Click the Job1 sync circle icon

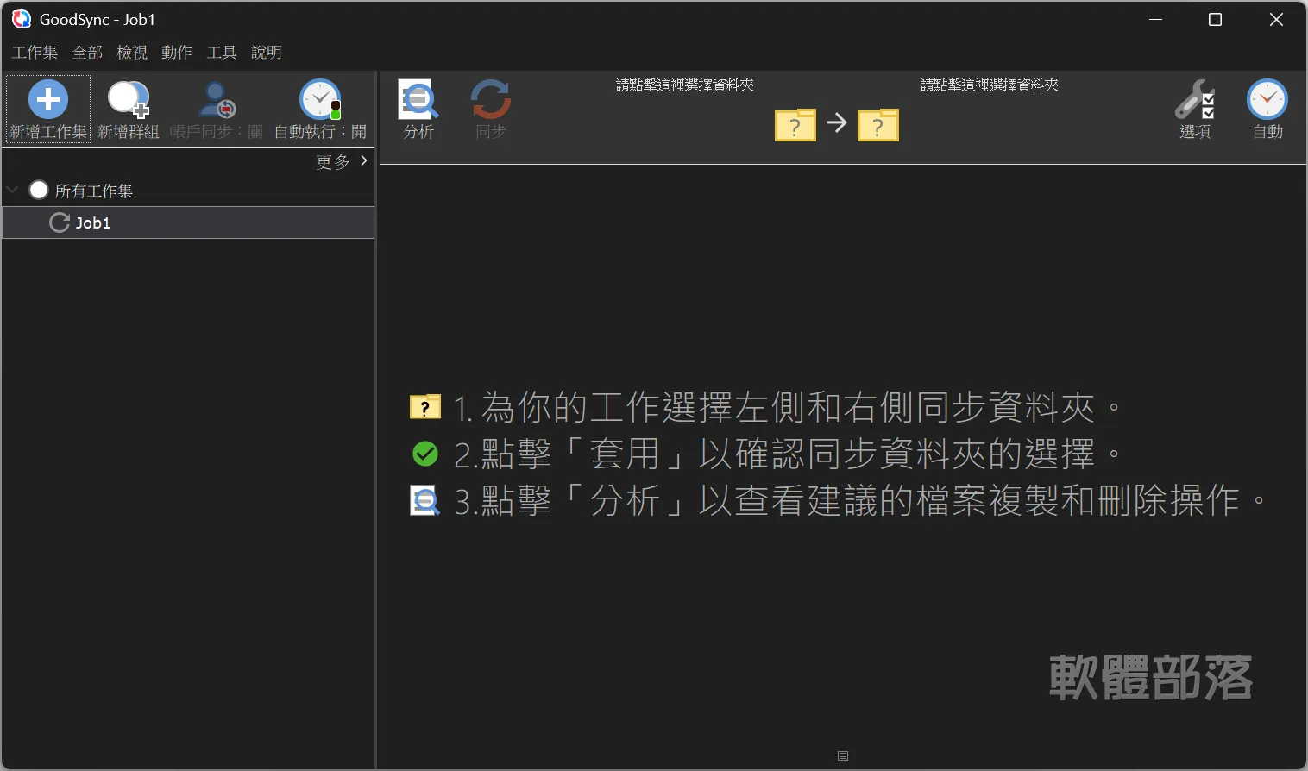[60, 223]
